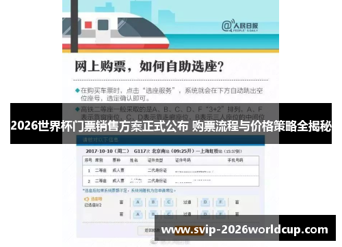Viewport: 342px width, 247px height.
Task: Click the 证件号码 column header
Action: [x=183, y=160]
